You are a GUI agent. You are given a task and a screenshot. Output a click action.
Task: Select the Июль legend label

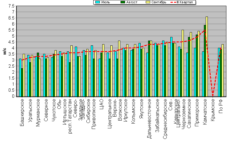[x=106, y=2]
